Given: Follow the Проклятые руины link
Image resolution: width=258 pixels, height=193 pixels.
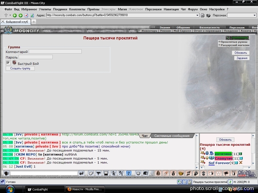Looking at the screenshot, I should point(234,42).
